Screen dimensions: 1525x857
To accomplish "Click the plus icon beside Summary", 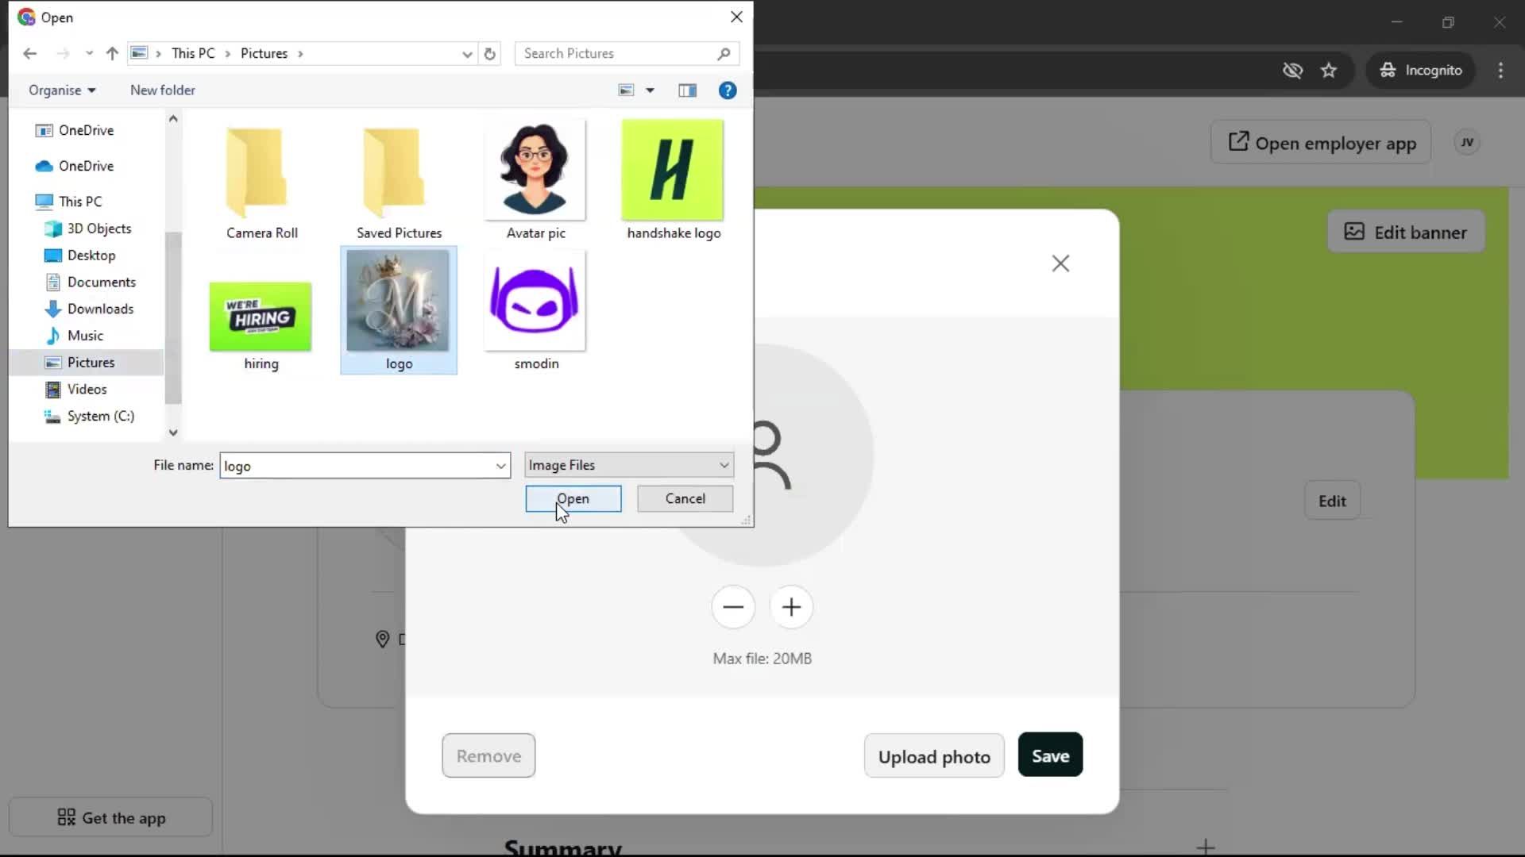I will (x=1206, y=847).
